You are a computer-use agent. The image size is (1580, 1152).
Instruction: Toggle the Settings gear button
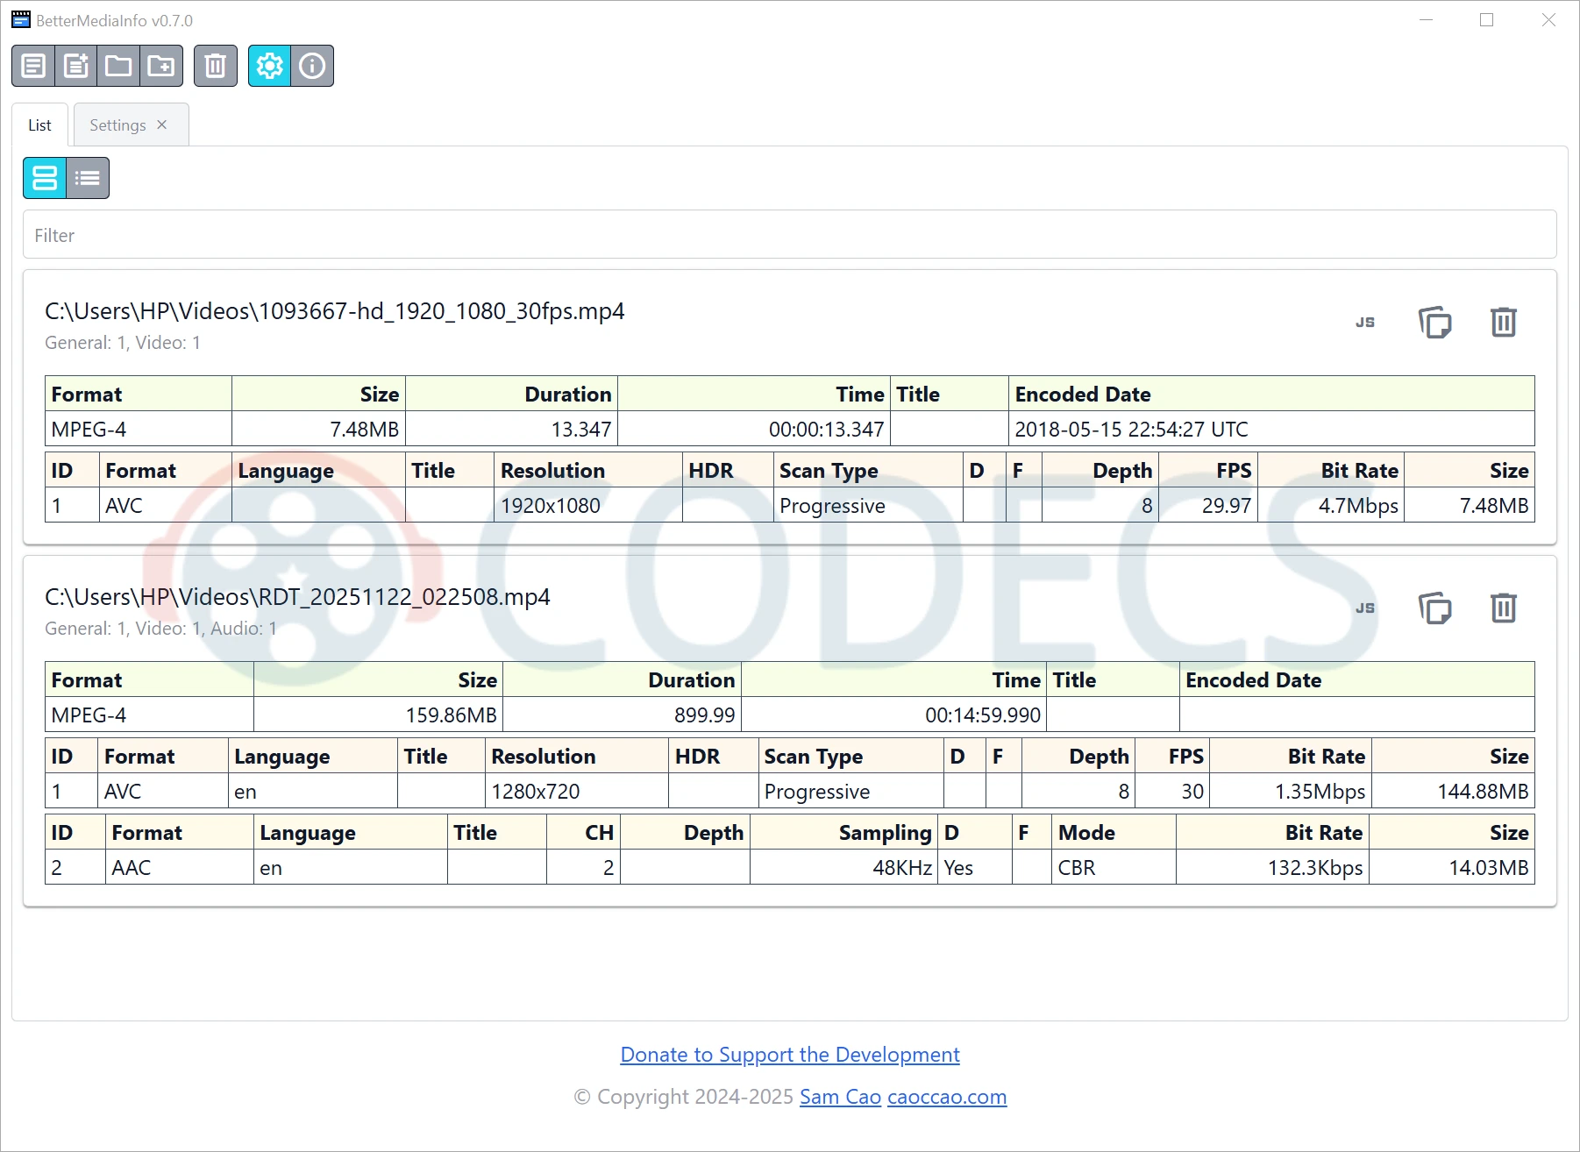(x=269, y=66)
